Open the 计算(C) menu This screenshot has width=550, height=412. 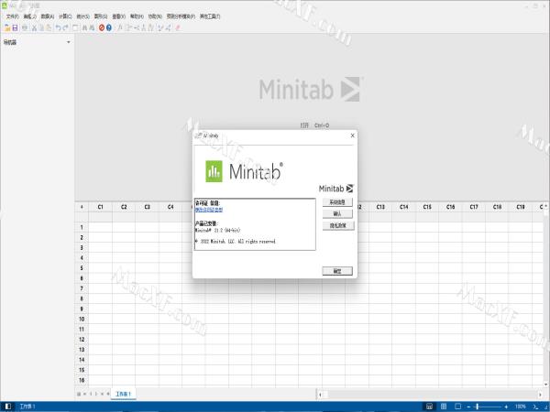(65, 16)
